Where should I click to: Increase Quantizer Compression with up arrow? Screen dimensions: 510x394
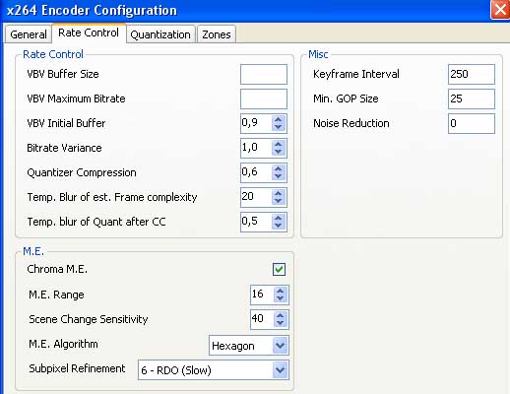(x=278, y=168)
